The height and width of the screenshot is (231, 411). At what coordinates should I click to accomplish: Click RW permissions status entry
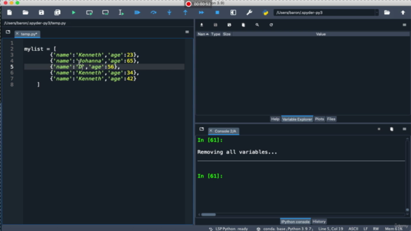click(376, 228)
